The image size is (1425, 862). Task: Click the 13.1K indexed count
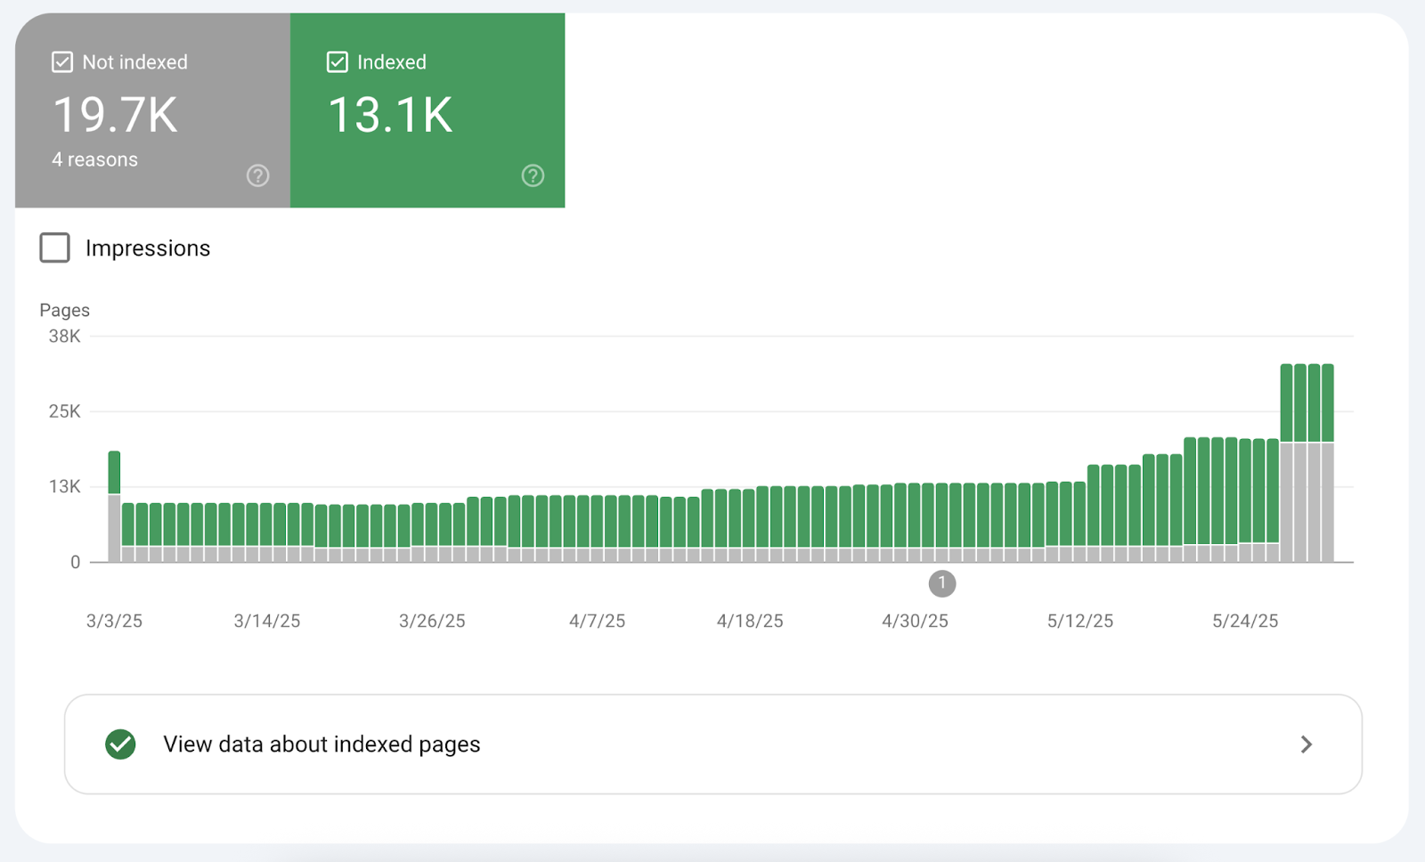click(390, 113)
